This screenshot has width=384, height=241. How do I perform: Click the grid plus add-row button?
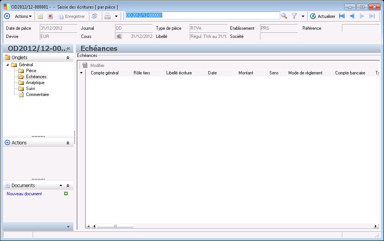[x=89, y=226]
